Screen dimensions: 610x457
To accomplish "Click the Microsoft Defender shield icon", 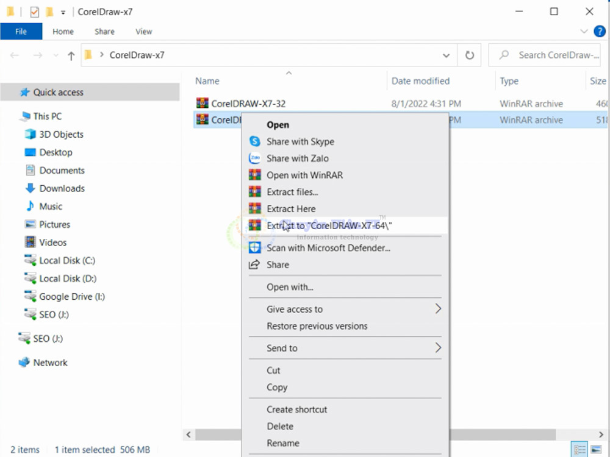I will tap(255, 247).
